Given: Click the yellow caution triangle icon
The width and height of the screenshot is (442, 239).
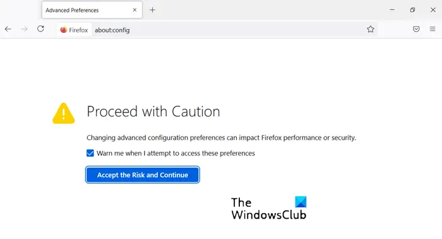Looking at the screenshot, I should coord(64,113).
